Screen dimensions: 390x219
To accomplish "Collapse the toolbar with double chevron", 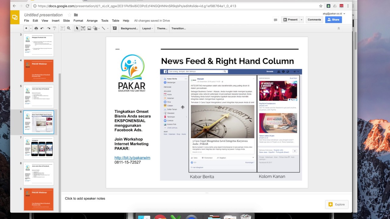I will (x=339, y=28).
